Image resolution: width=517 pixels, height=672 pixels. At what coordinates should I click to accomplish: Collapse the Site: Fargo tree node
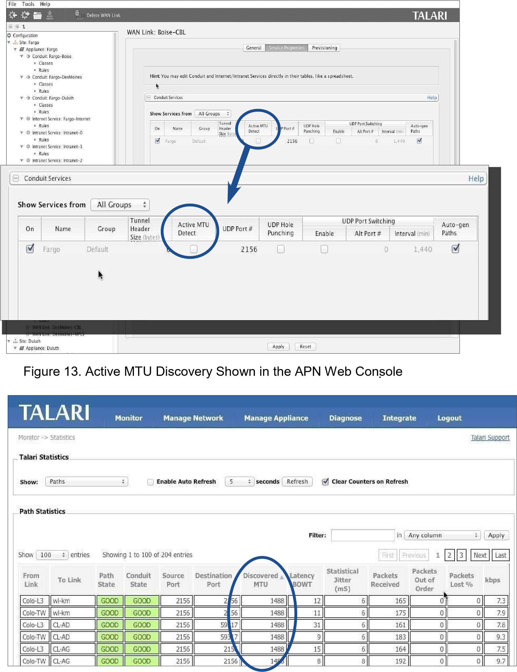click(8, 42)
